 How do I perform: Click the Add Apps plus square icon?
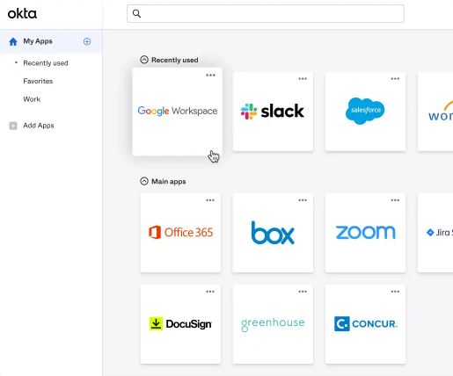pyautogui.click(x=13, y=126)
